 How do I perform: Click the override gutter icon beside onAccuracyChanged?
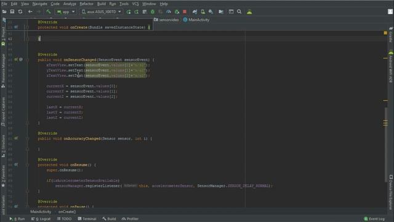click(16, 138)
